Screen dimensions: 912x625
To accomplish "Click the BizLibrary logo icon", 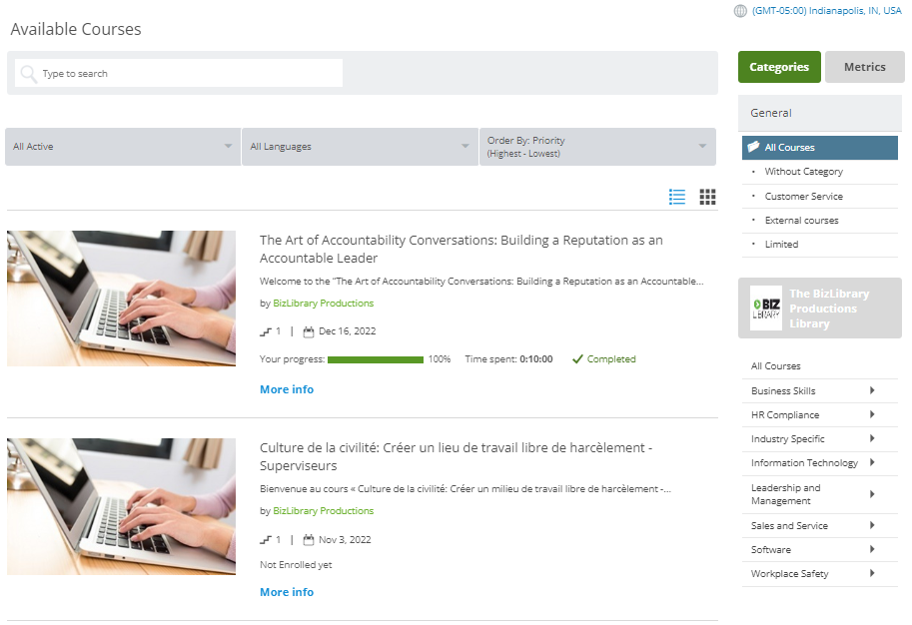I will coord(766,309).
